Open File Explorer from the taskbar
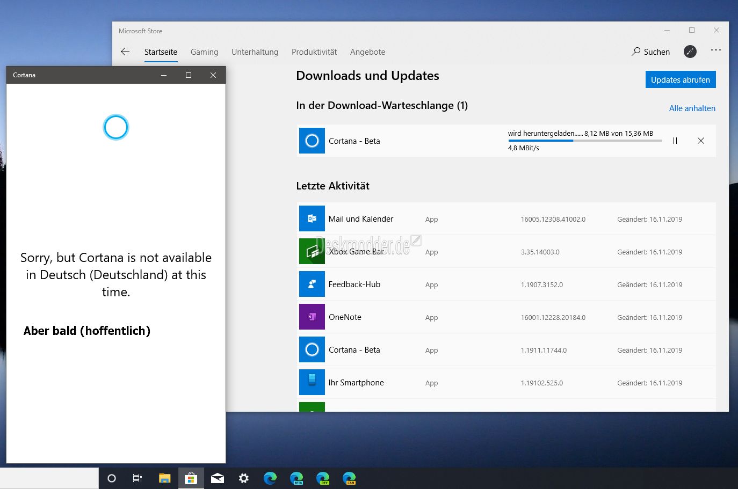The width and height of the screenshot is (738, 489). point(164,478)
